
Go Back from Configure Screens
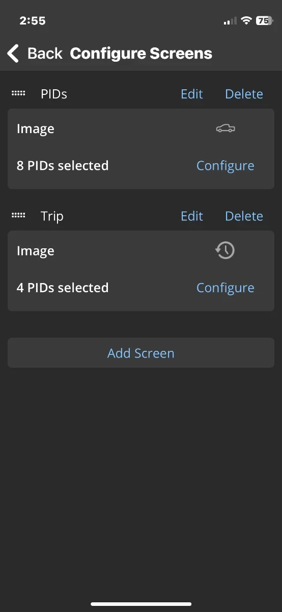(x=35, y=53)
